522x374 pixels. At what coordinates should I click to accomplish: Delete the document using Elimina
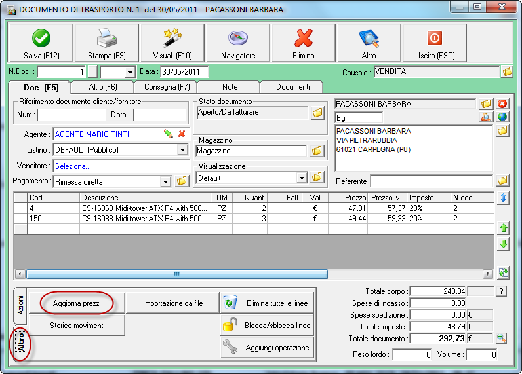point(303,43)
